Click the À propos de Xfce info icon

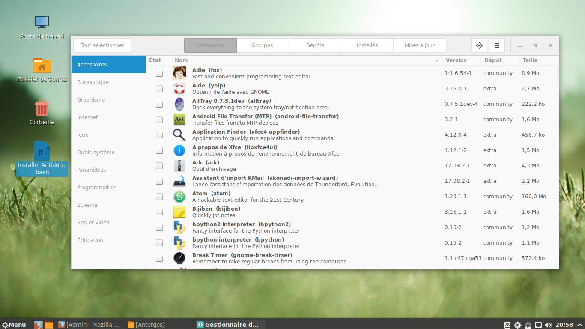tap(179, 150)
